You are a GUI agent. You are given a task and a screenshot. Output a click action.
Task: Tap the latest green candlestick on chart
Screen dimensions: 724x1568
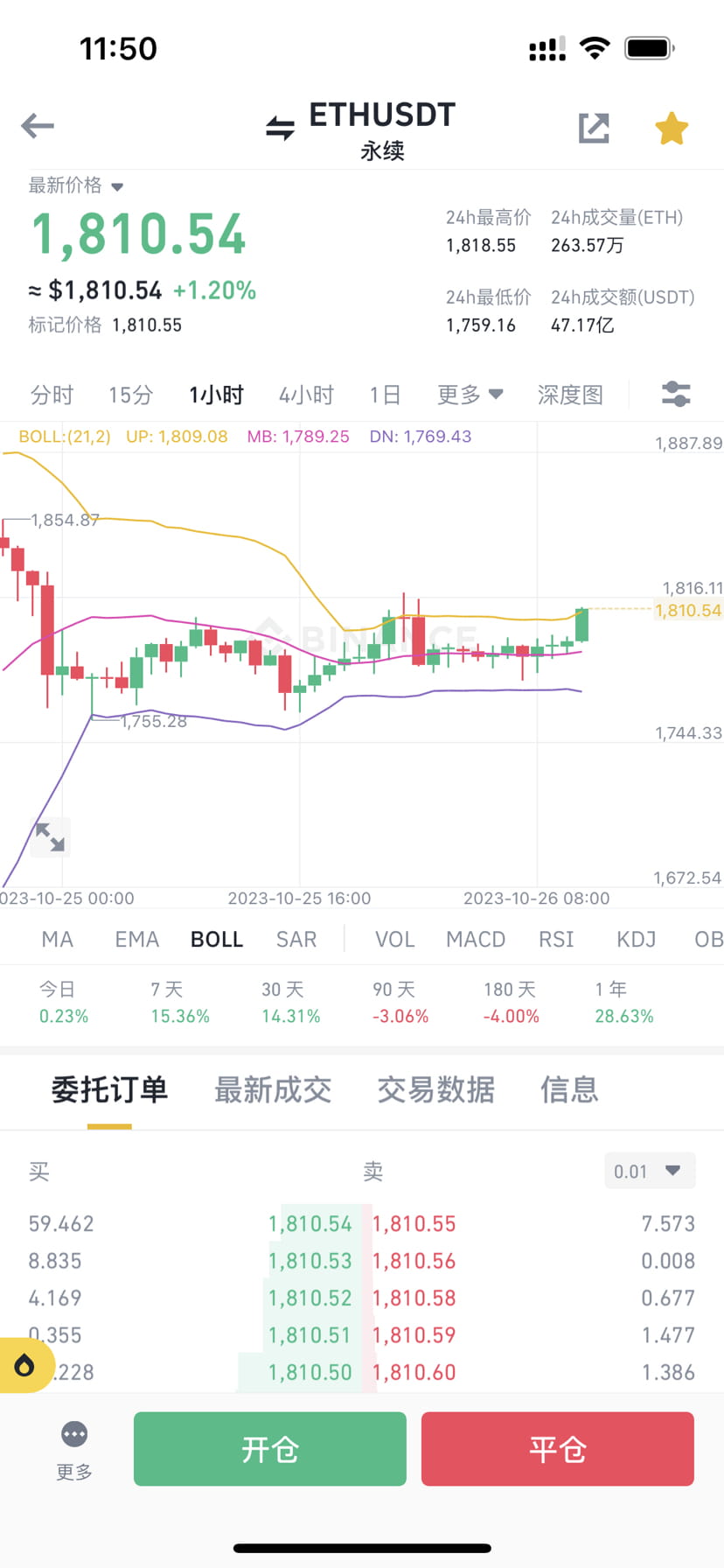(581, 625)
